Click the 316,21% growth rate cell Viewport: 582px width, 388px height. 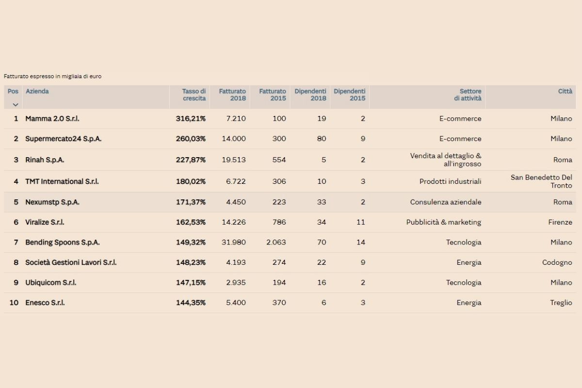coord(191,118)
